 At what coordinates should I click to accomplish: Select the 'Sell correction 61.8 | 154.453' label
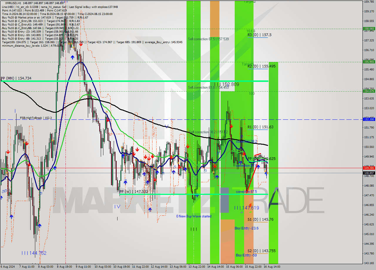[208, 87]
